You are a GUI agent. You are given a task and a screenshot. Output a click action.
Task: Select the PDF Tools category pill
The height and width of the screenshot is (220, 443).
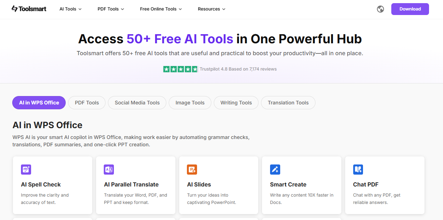click(x=87, y=103)
